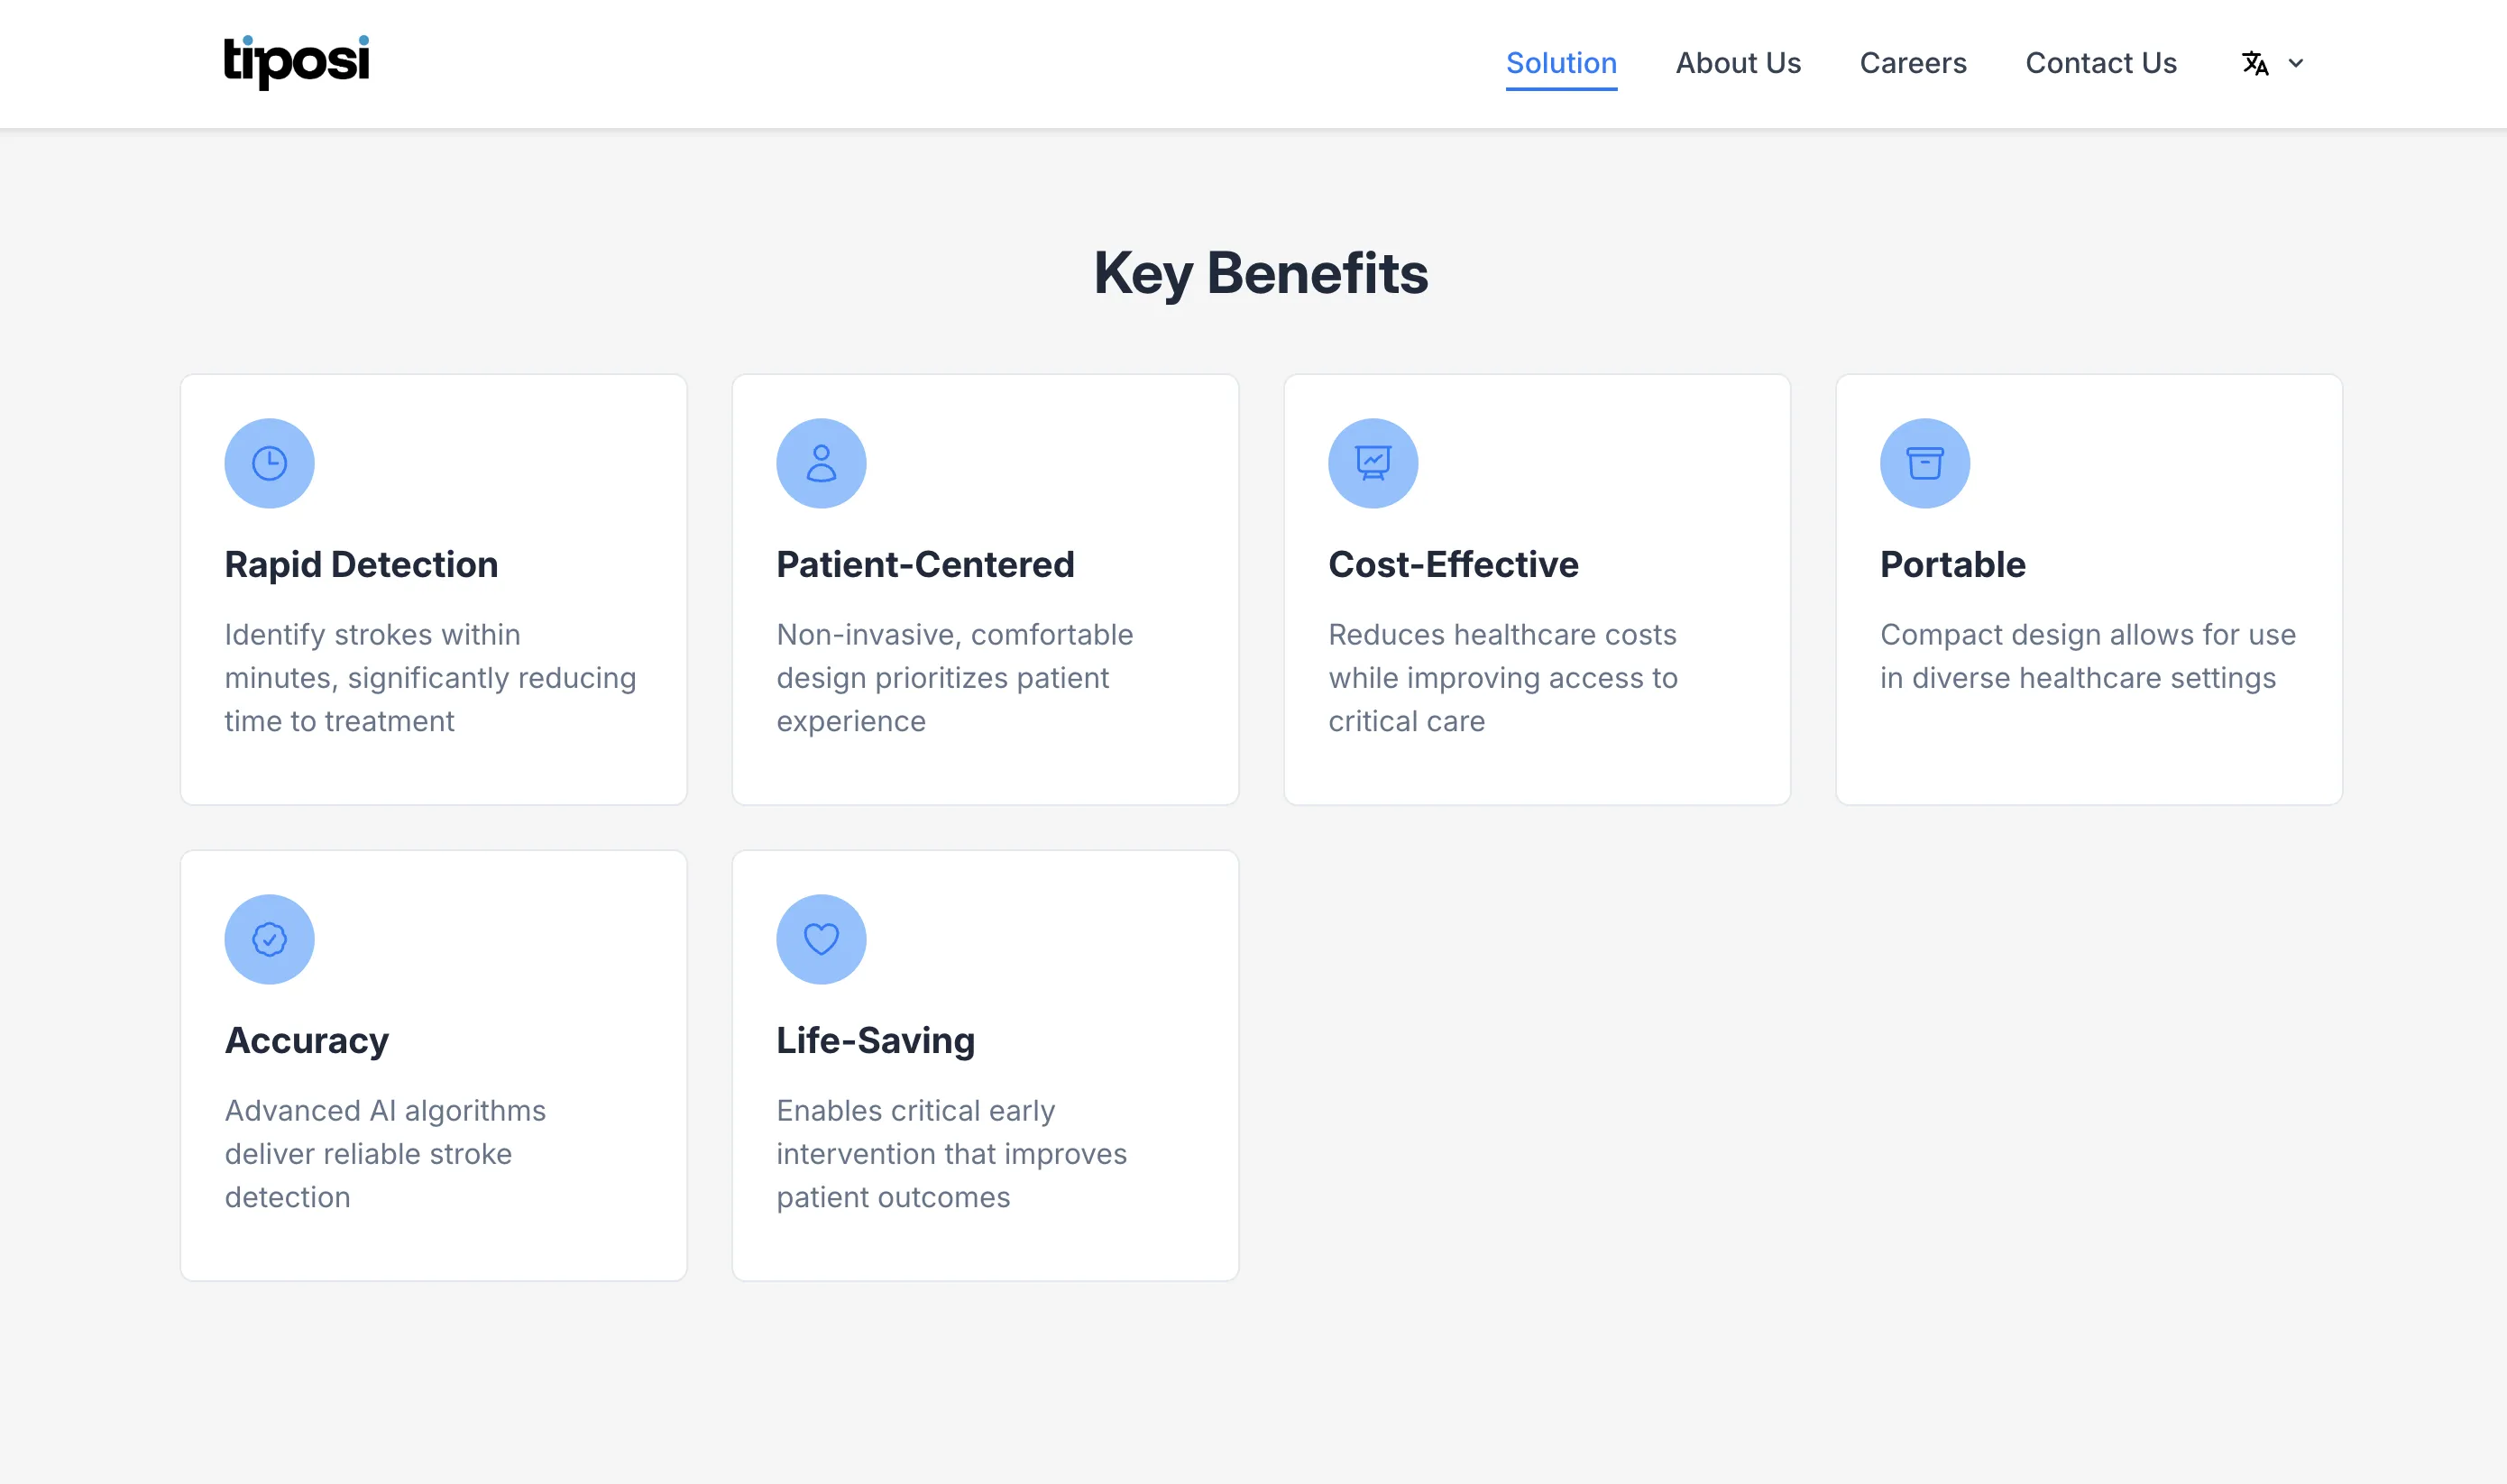Go to the About Us page
Viewport: 2507px width, 1484px height.
pos(1738,63)
